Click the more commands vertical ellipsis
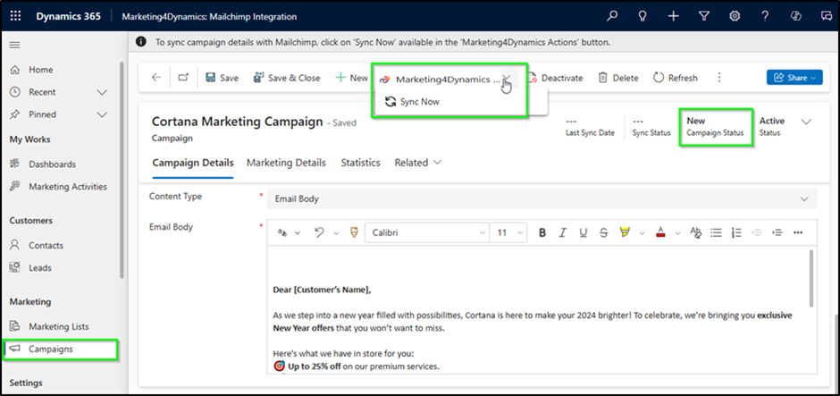The height and width of the screenshot is (396, 840). click(719, 78)
